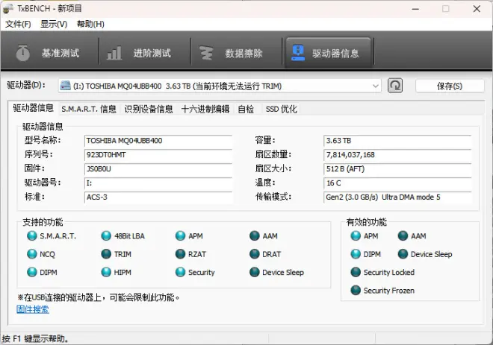Click the Device Sleep indicator in 有效的功能
Viewport: 493px width, 345px height.
403,254
